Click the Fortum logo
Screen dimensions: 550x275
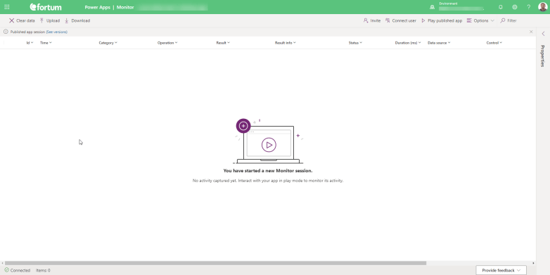tap(46, 7)
